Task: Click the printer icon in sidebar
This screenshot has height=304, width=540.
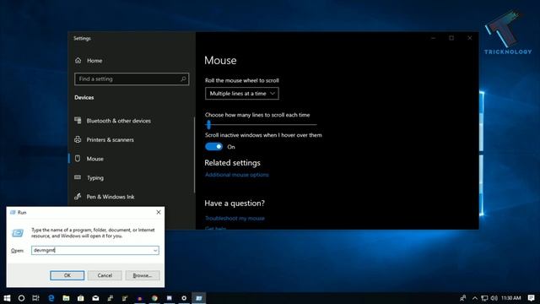Action: [x=78, y=139]
